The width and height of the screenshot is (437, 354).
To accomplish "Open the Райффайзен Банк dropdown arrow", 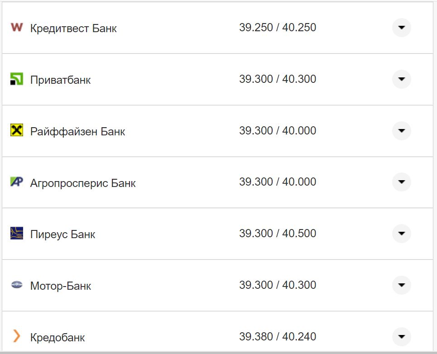I will pyautogui.click(x=401, y=131).
